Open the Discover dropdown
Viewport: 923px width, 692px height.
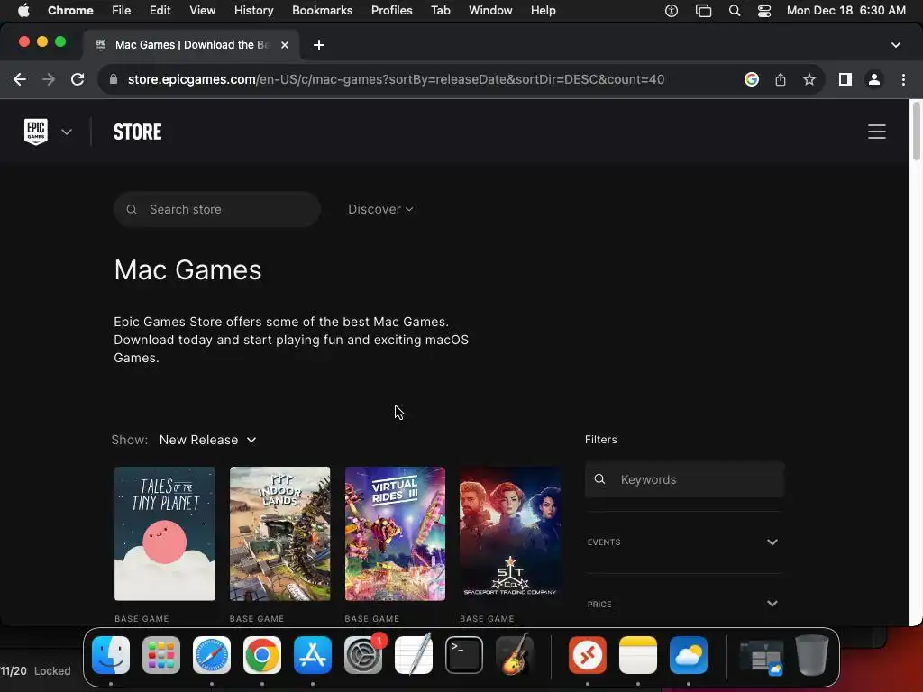(380, 209)
